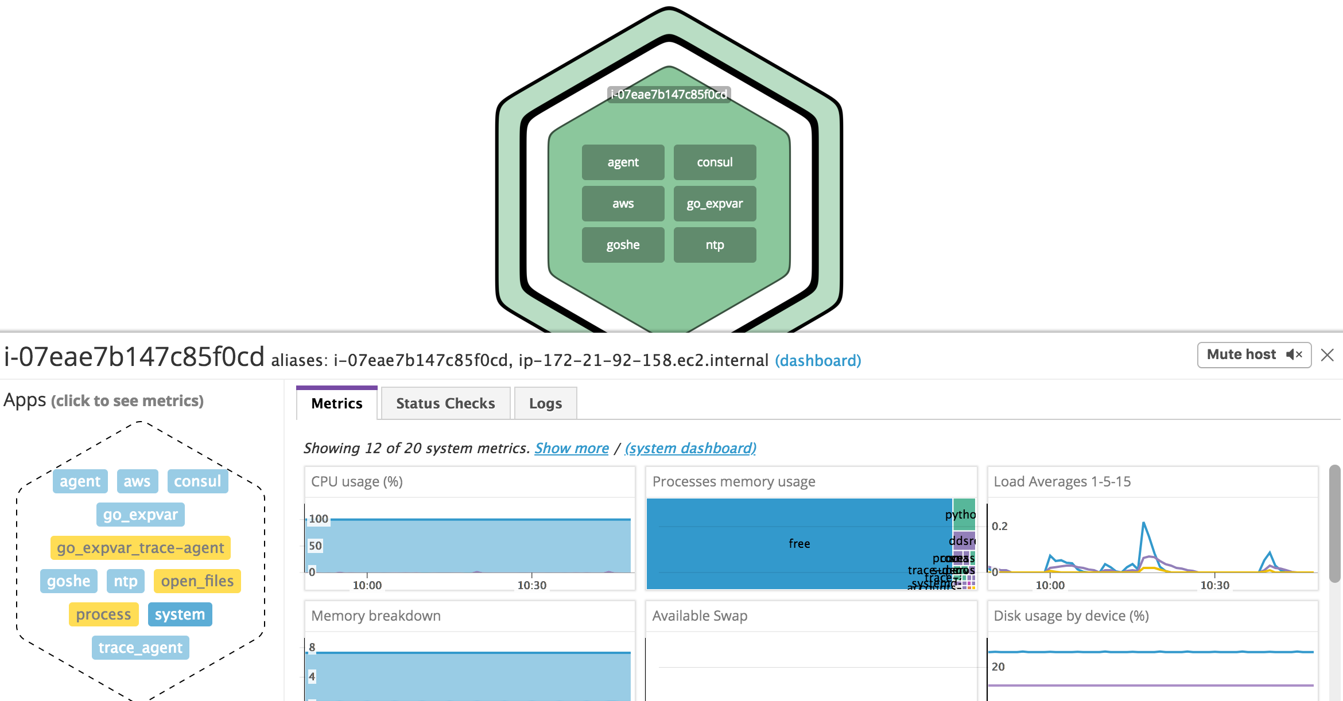
Task: Close the host details panel
Action: (1327, 355)
